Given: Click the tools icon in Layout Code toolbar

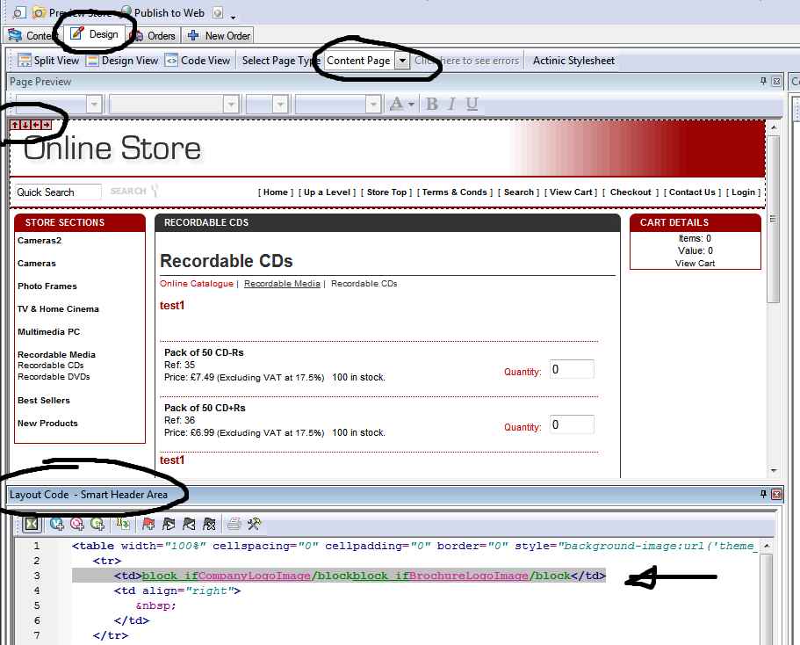Looking at the screenshot, I should point(254,524).
